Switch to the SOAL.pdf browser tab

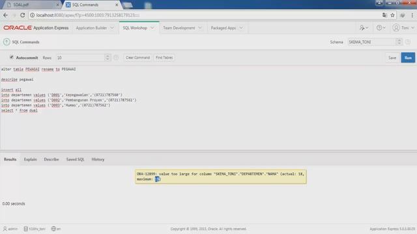tap(32, 5)
